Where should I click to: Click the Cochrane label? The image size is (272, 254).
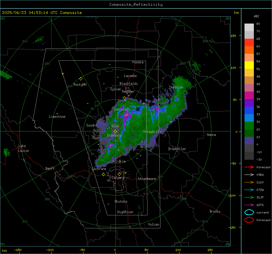tap(99, 169)
